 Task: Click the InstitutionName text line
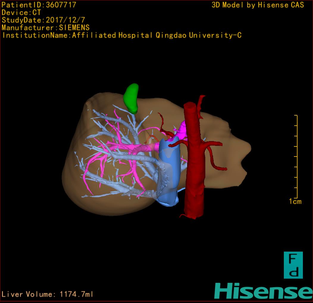122,35
